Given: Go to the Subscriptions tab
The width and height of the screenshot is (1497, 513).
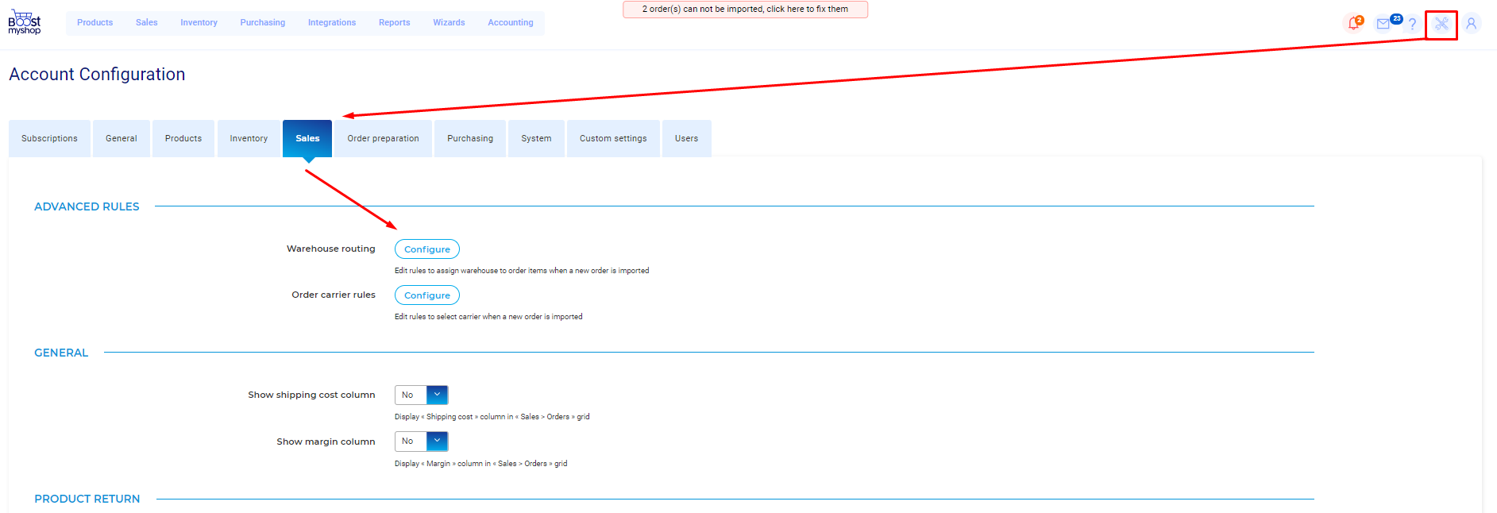Looking at the screenshot, I should [x=49, y=138].
